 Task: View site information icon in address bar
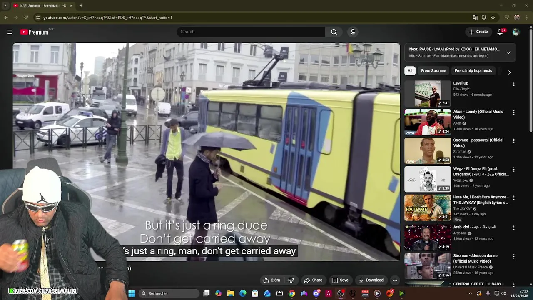tap(38, 17)
